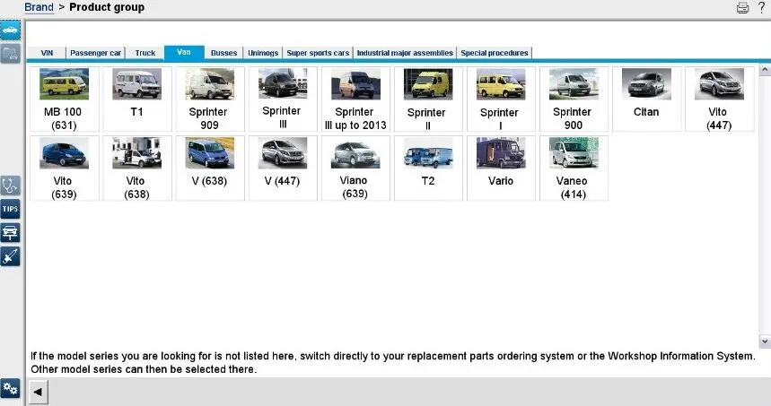Select the Sprinter 900 model
The height and width of the screenshot is (406, 771).
tap(574, 99)
